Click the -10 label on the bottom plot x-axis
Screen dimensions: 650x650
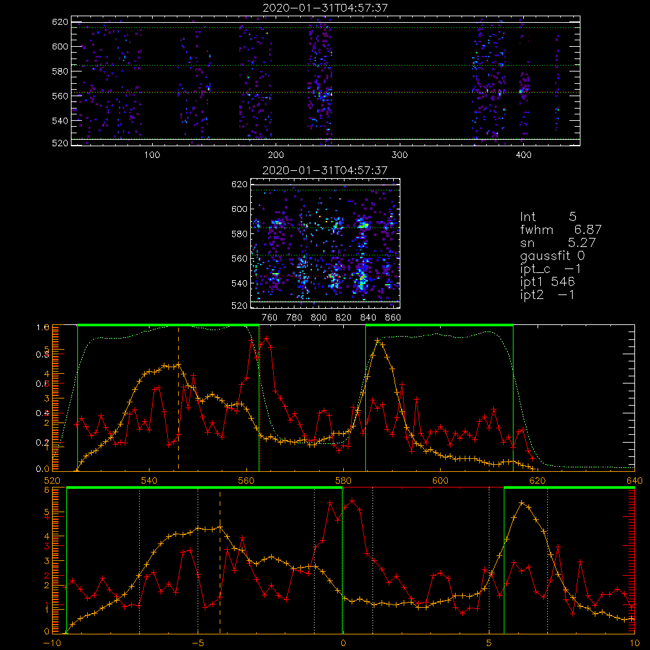51,643
